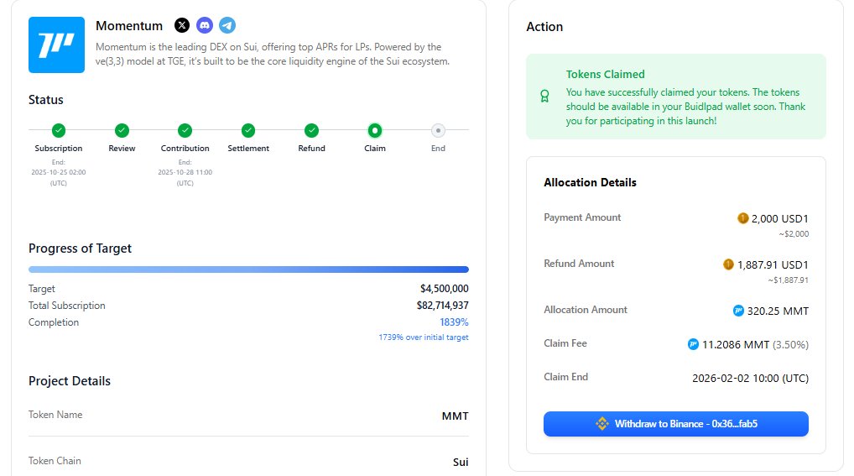Click the Settlement step checkmark
854x476 pixels.
click(248, 130)
